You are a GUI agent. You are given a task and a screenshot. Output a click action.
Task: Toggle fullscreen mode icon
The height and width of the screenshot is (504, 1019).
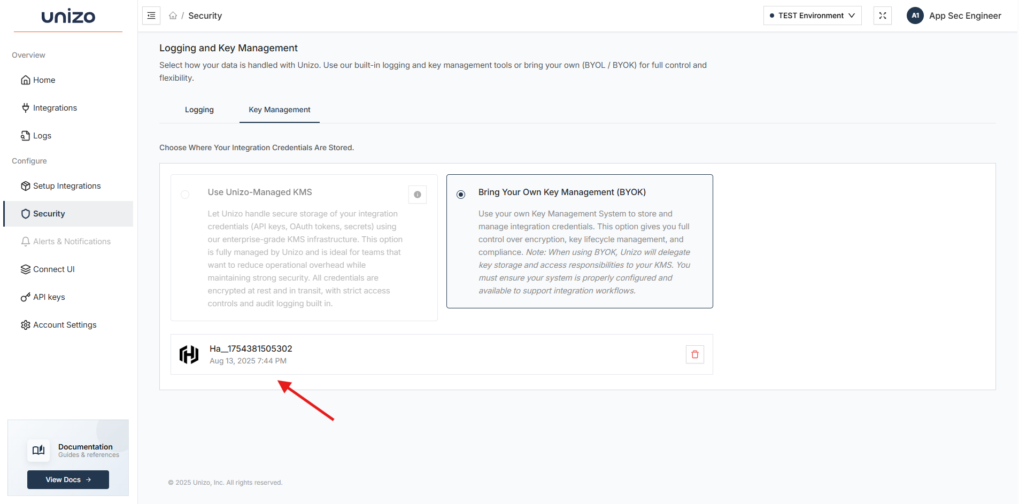coord(882,15)
